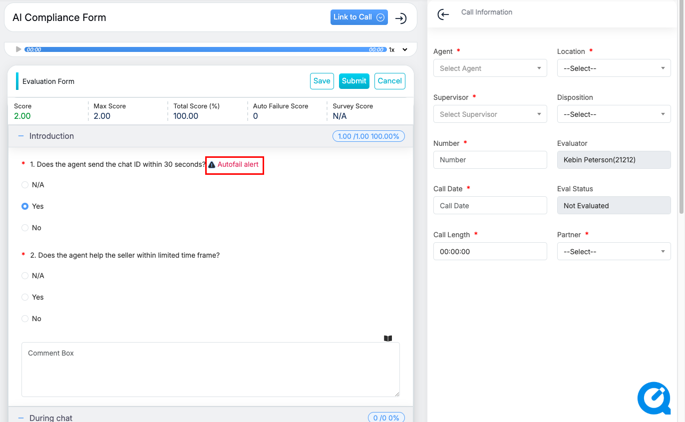
Task: Open the book icon above Comment Box
Action: [388, 338]
